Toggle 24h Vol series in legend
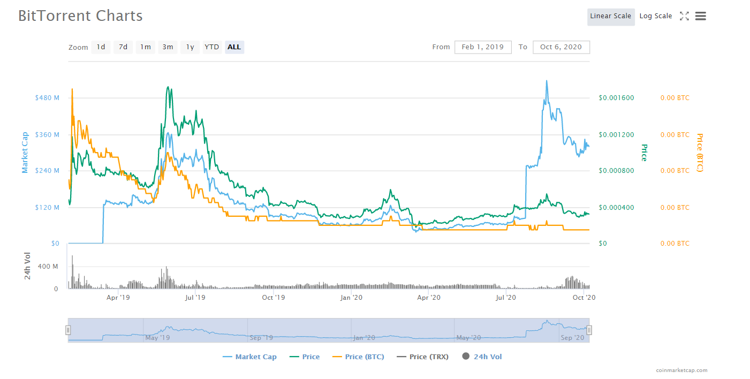This screenshot has height=379, width=750. pos(481,357)
